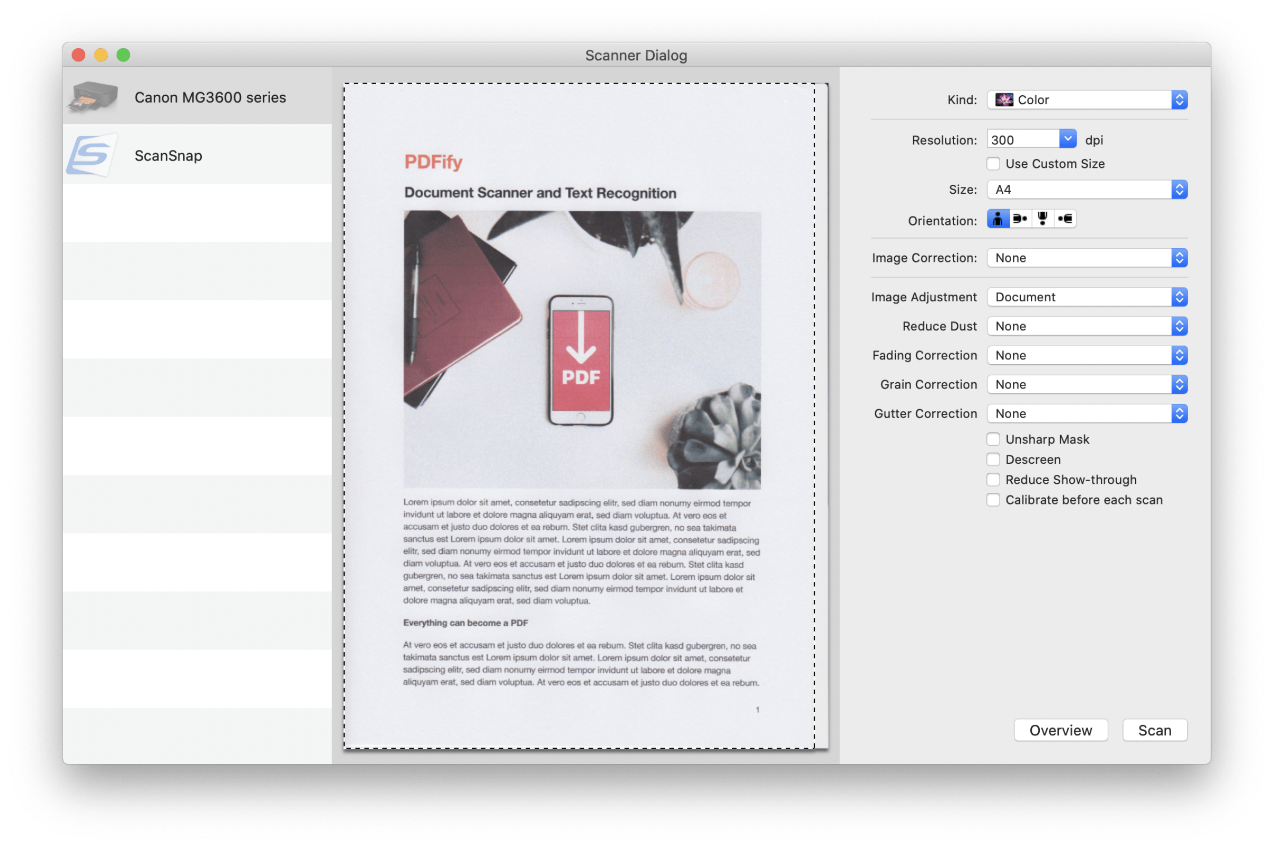Enable Use Custom Size checkbox
The height and width of the screenshot is (847, 1274).
tap(993, 164)
